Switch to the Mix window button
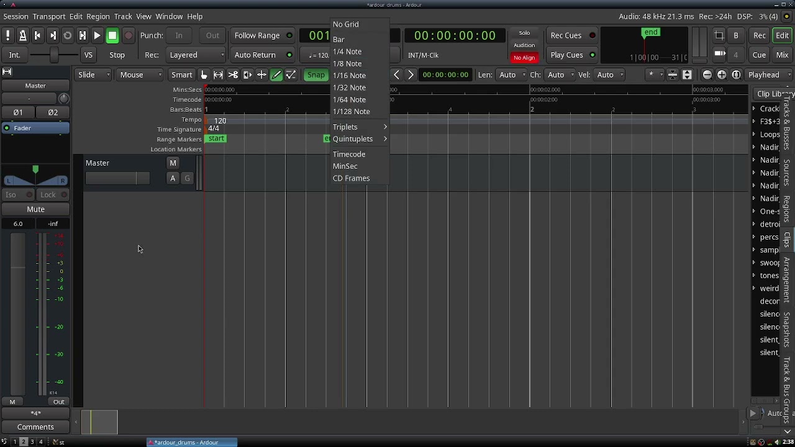The height and width of the screenshot is (447, 795). [782, 55]
